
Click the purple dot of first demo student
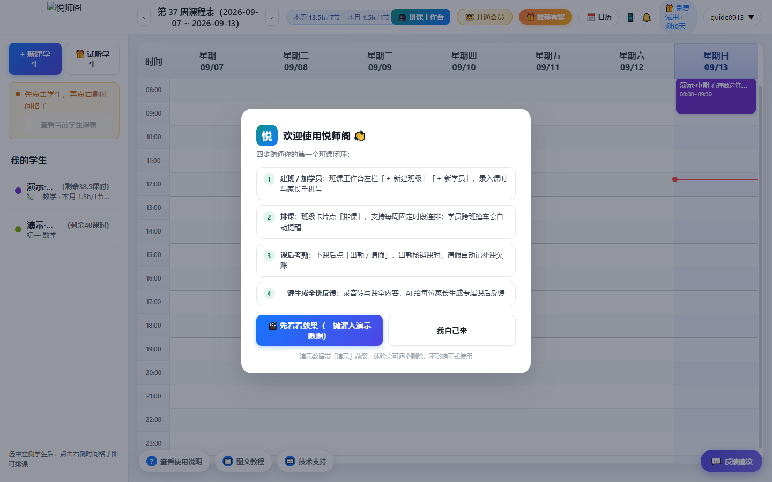pos(18,190)
